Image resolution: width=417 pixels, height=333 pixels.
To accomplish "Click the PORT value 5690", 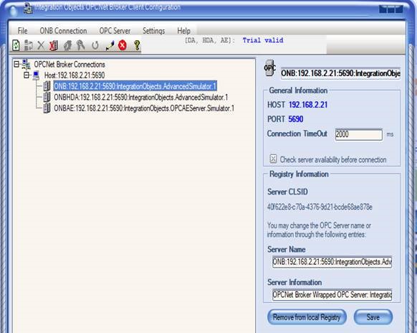I will (296, 119).
